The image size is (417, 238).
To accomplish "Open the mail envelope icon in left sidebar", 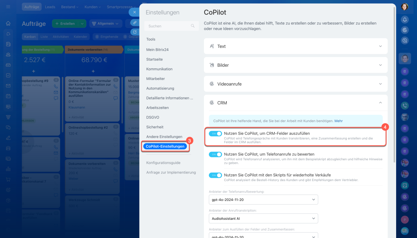I will (x=8, y=86).
